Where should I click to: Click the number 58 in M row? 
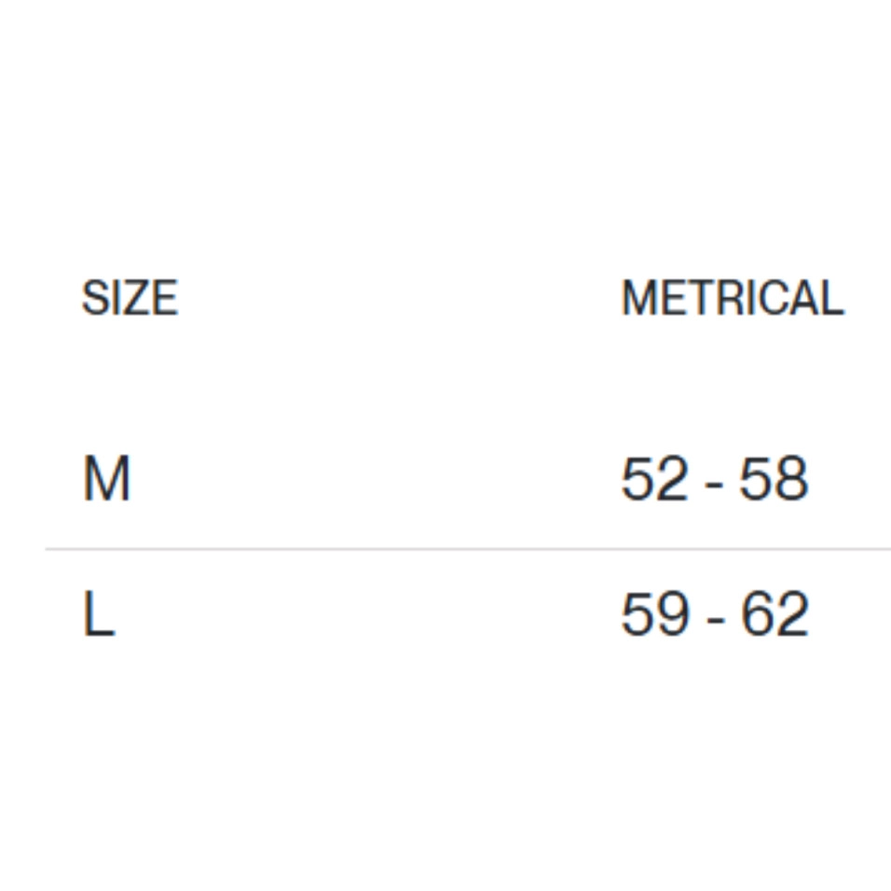click(774, 479)
